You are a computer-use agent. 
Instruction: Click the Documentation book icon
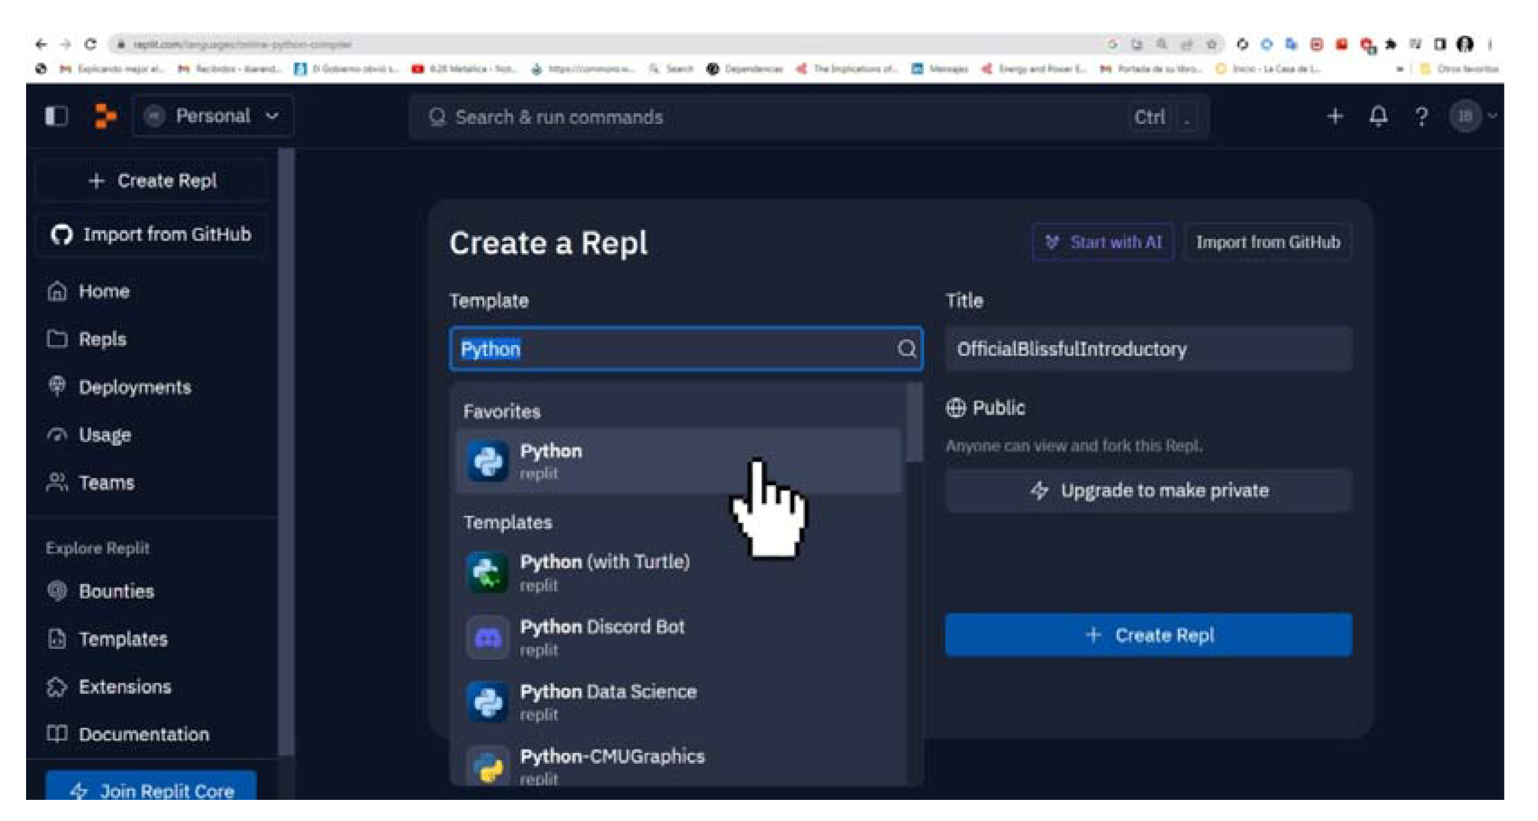[57, 733]
